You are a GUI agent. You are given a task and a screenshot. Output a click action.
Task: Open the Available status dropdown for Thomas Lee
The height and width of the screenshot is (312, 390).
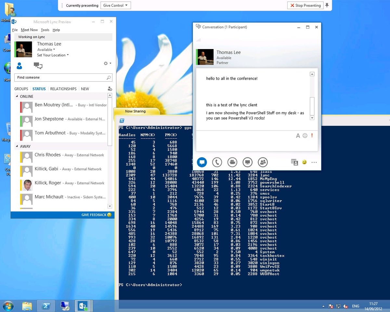click(46, 49)
